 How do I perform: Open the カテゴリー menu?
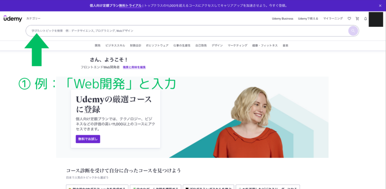tap(34, 18)
